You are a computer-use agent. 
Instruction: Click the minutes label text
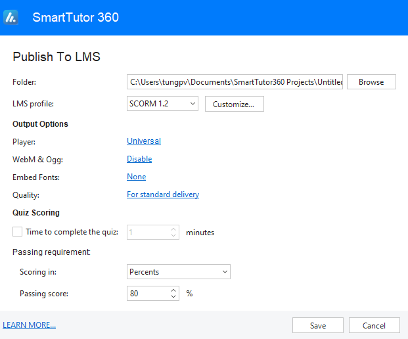[x=200, y=233]
